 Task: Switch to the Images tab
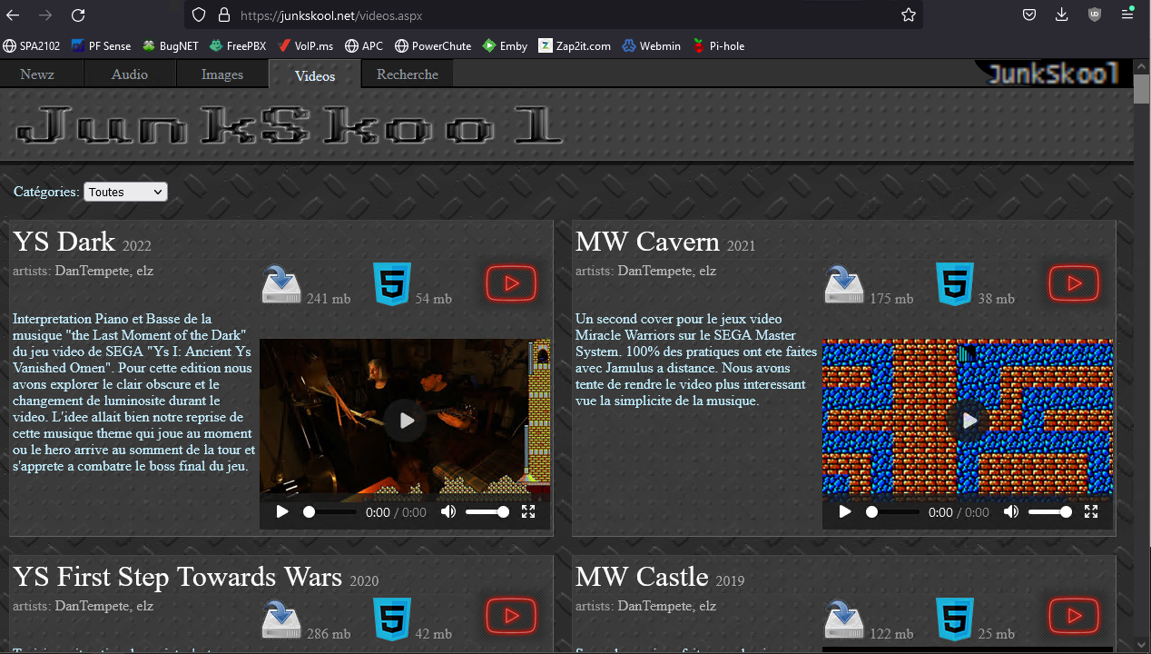(222, 74)
